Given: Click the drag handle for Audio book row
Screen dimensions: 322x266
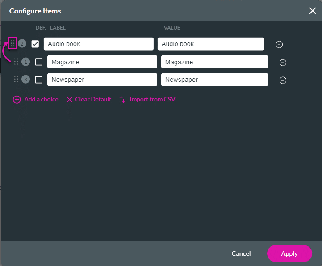Looking at the screenshot, I should pyautogui.click(x=13, y=43).
